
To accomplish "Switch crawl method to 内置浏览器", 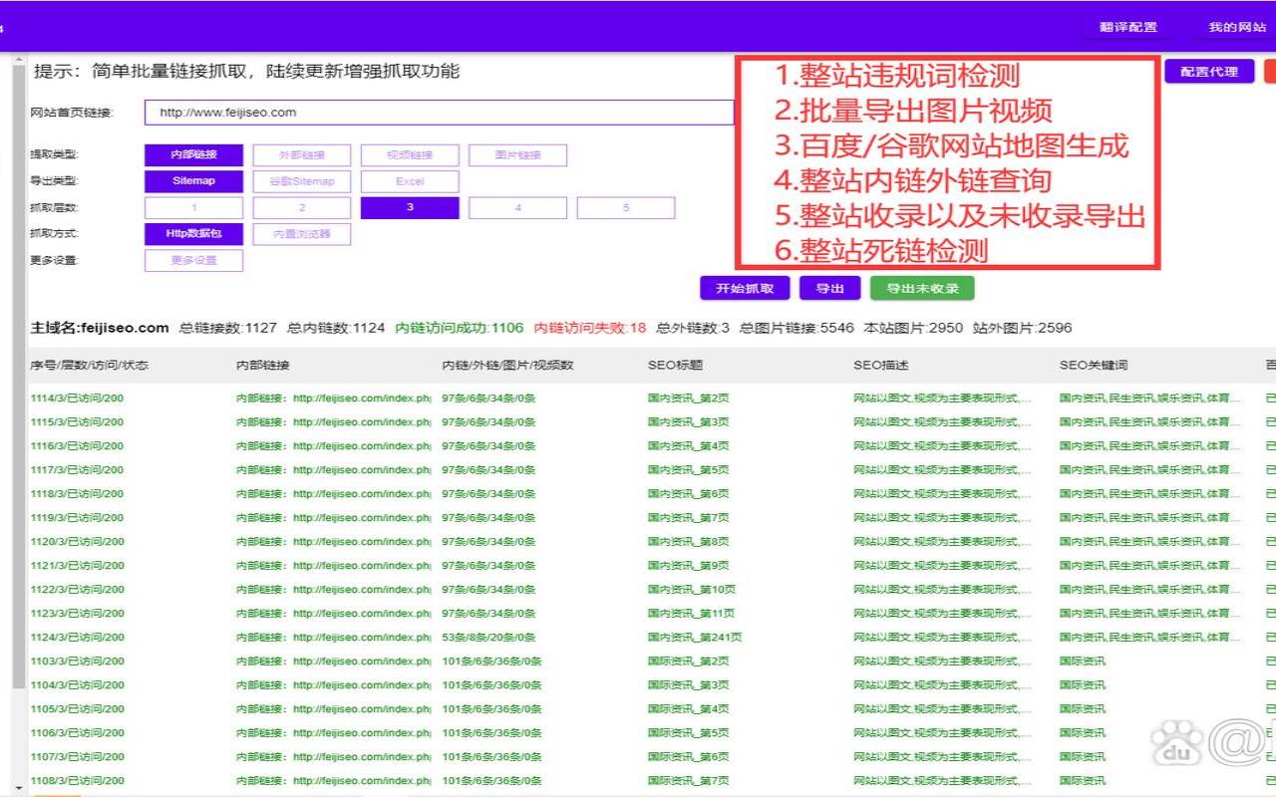I will pos(302,233).
